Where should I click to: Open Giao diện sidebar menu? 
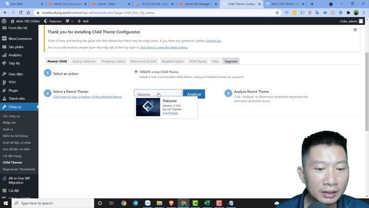tap(19, 74)
